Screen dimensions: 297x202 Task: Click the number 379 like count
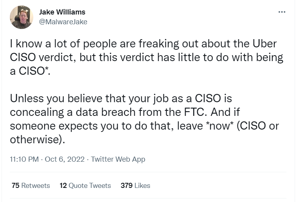(126, 186)
